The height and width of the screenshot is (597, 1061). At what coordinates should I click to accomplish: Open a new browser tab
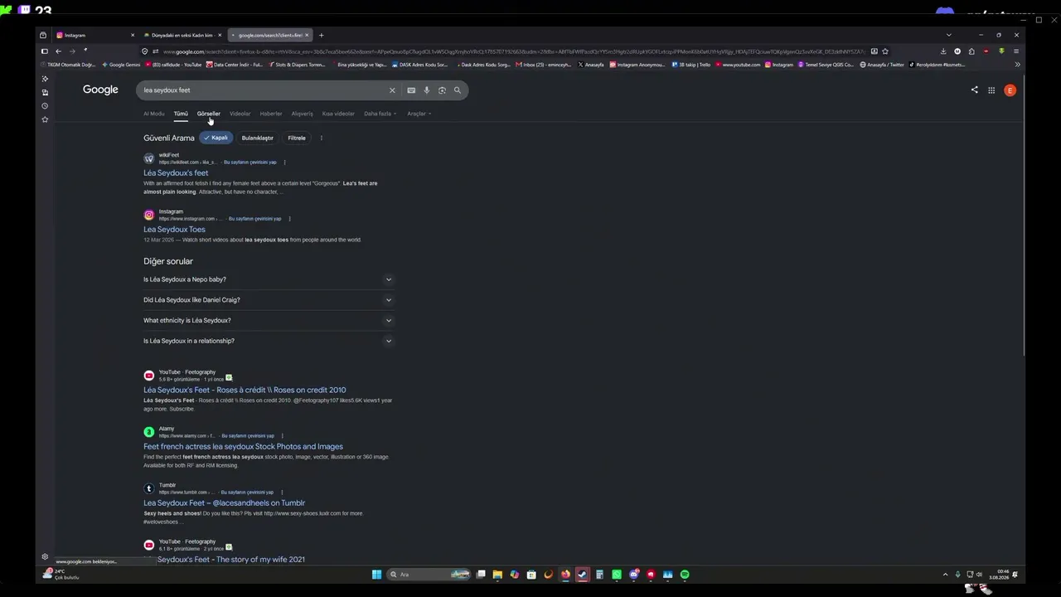[321, 36]
